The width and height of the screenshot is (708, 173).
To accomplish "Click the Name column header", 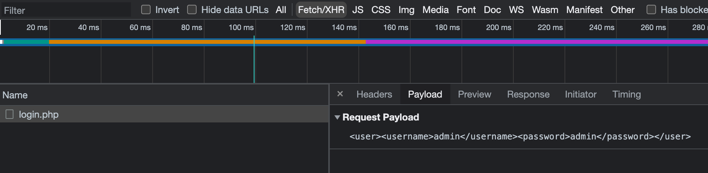I will click(164, 95).
